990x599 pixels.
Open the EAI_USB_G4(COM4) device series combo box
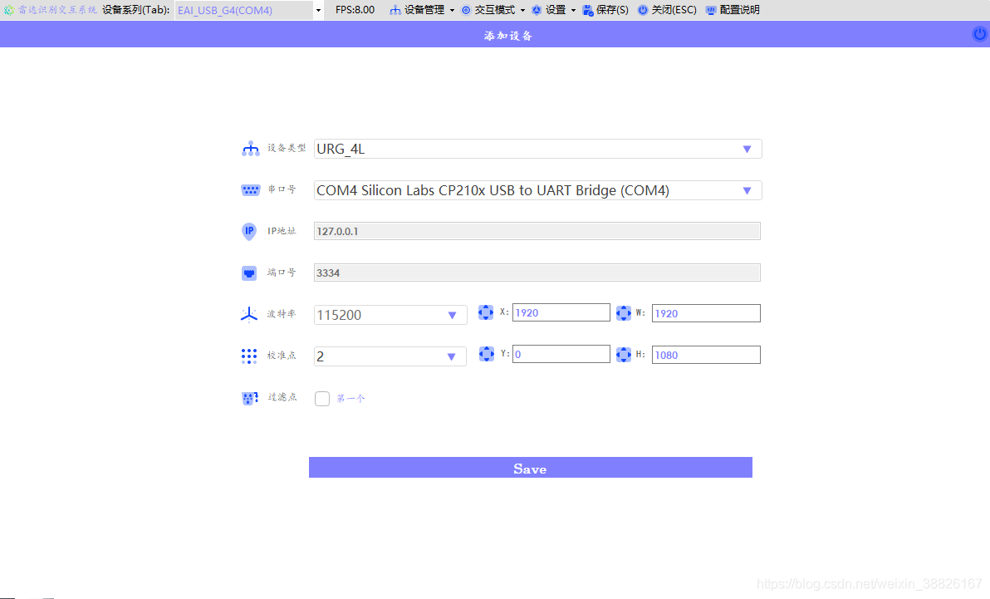pos(249,10)
